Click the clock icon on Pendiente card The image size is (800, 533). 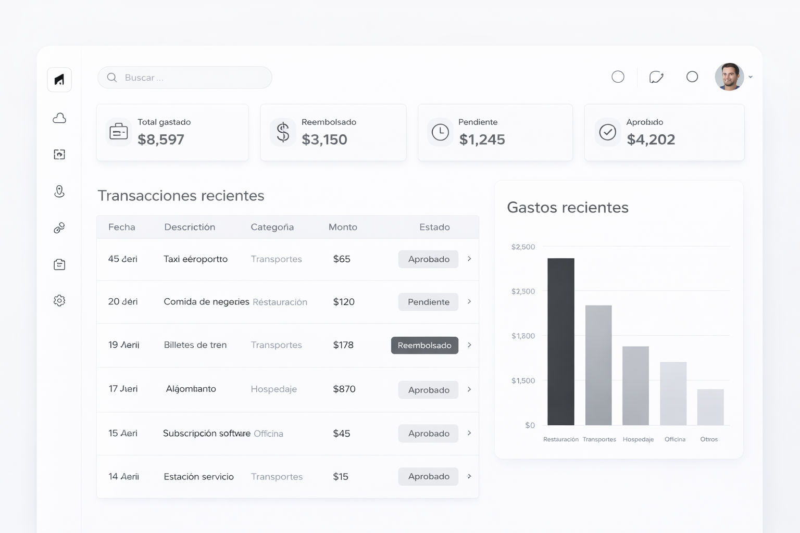point(440,132)
